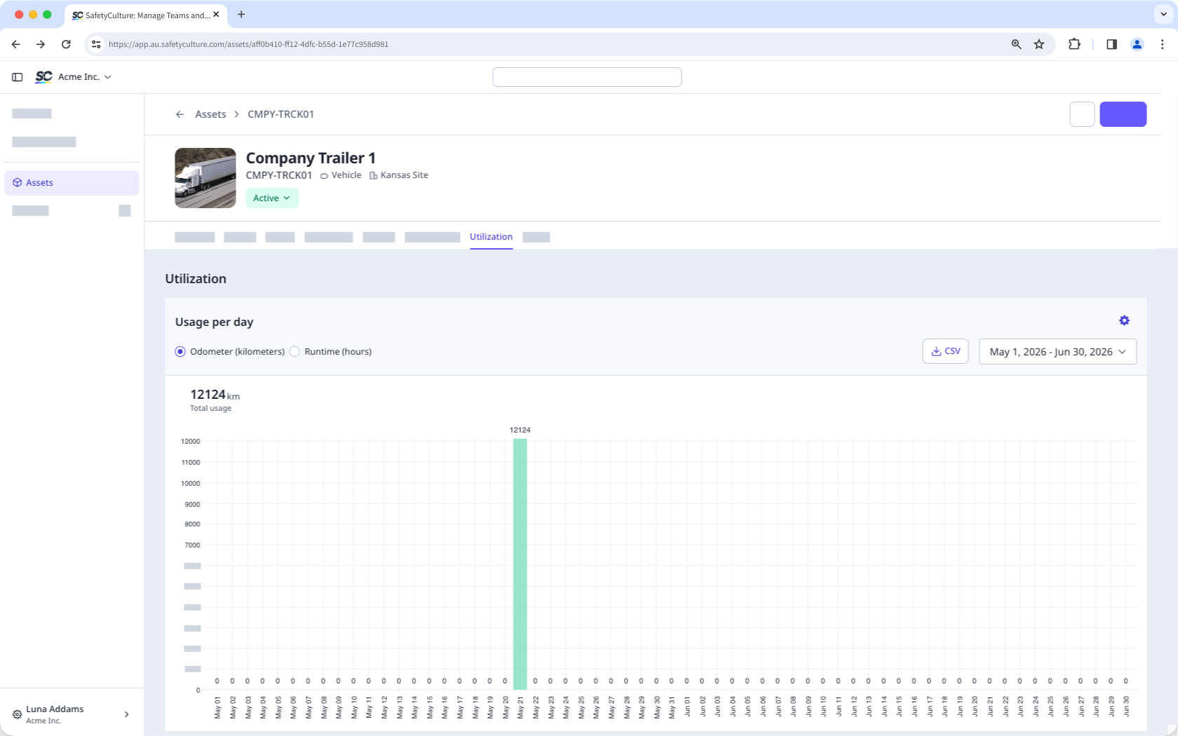Click the white square button beside purple button
The image size is (1178, 736).
(x=1082, y=114)
